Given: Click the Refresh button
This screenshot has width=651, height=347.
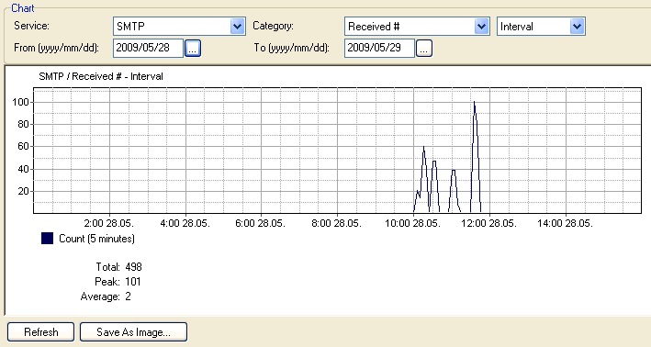Looking at the screenshot, I should (40, 332).
